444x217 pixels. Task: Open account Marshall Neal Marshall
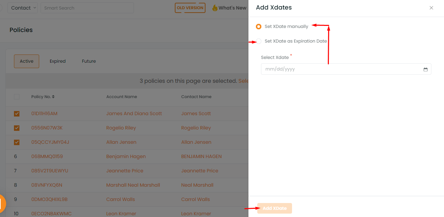(133, 185)
